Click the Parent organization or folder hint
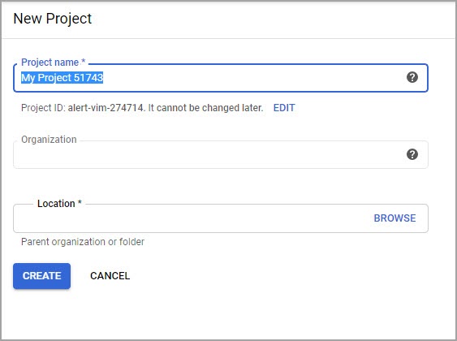The width and height of the screenshot is (457, 341). 83,242
